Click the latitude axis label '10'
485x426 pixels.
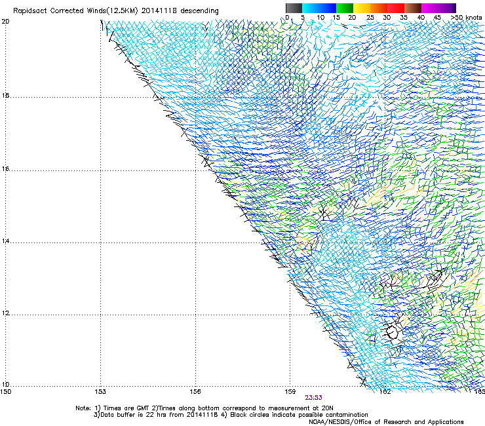[x=5, y=385]
